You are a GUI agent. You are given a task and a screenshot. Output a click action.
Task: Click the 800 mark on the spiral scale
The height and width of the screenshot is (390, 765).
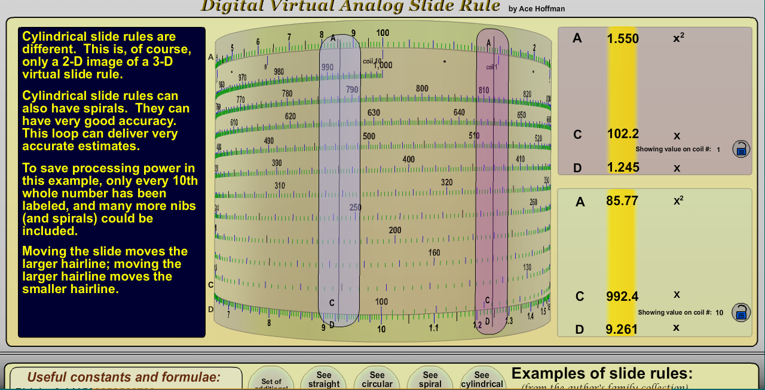[x=422, y=89]
